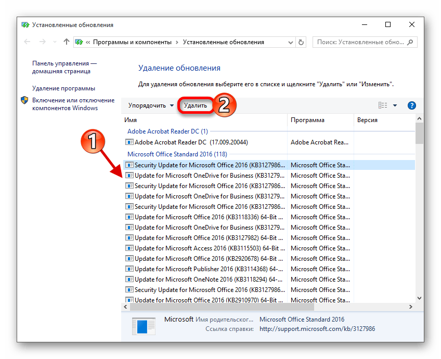Open the Упорядочить dropdown menu
441x359 pixels.
tap(151, 105)
